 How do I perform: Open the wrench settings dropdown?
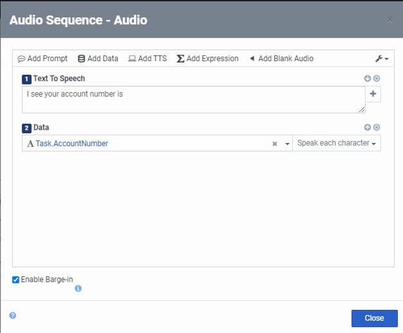[381, 59]
